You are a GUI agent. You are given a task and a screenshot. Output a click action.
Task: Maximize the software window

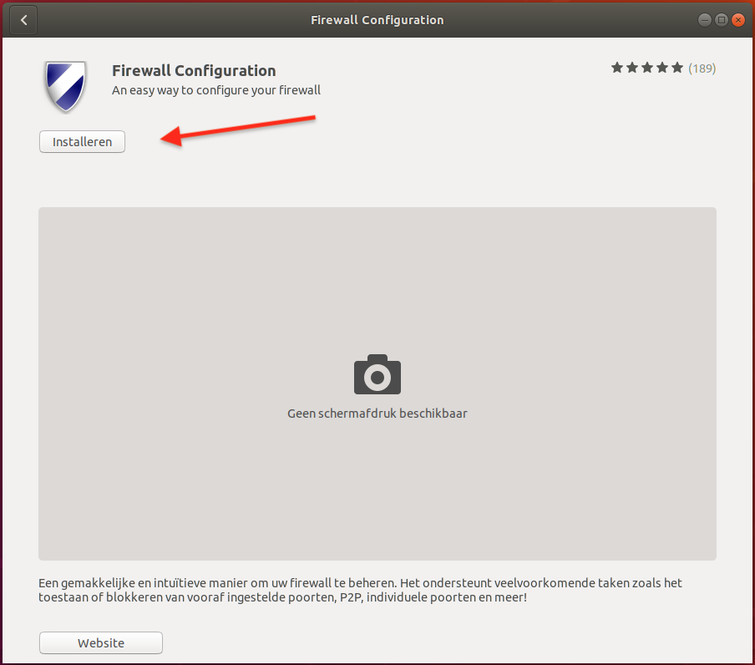pyautogui.click(x=721, y=20)
